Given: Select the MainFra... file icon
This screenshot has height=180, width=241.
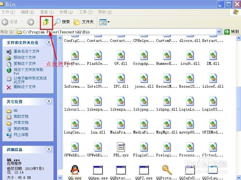Looking at the screenshot, I should coord(121,124).
